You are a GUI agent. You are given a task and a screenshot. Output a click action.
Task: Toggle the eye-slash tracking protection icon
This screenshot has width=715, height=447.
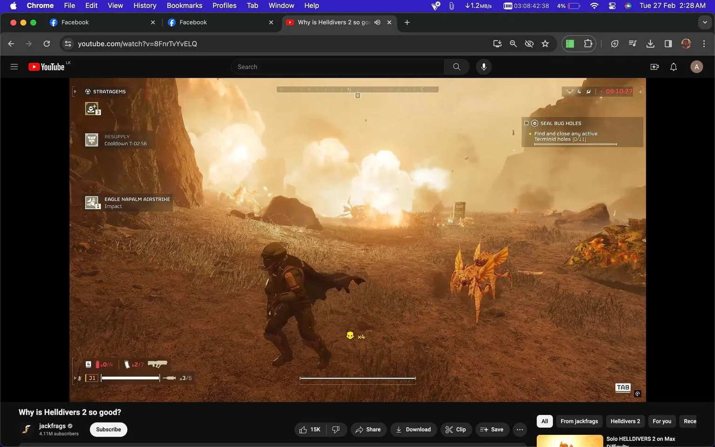[x=529, y=44]
